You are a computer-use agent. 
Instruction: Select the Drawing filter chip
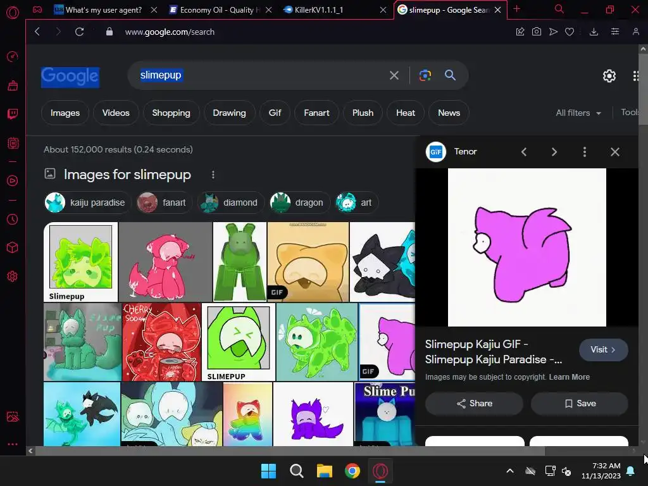click(x=229, y=113)
